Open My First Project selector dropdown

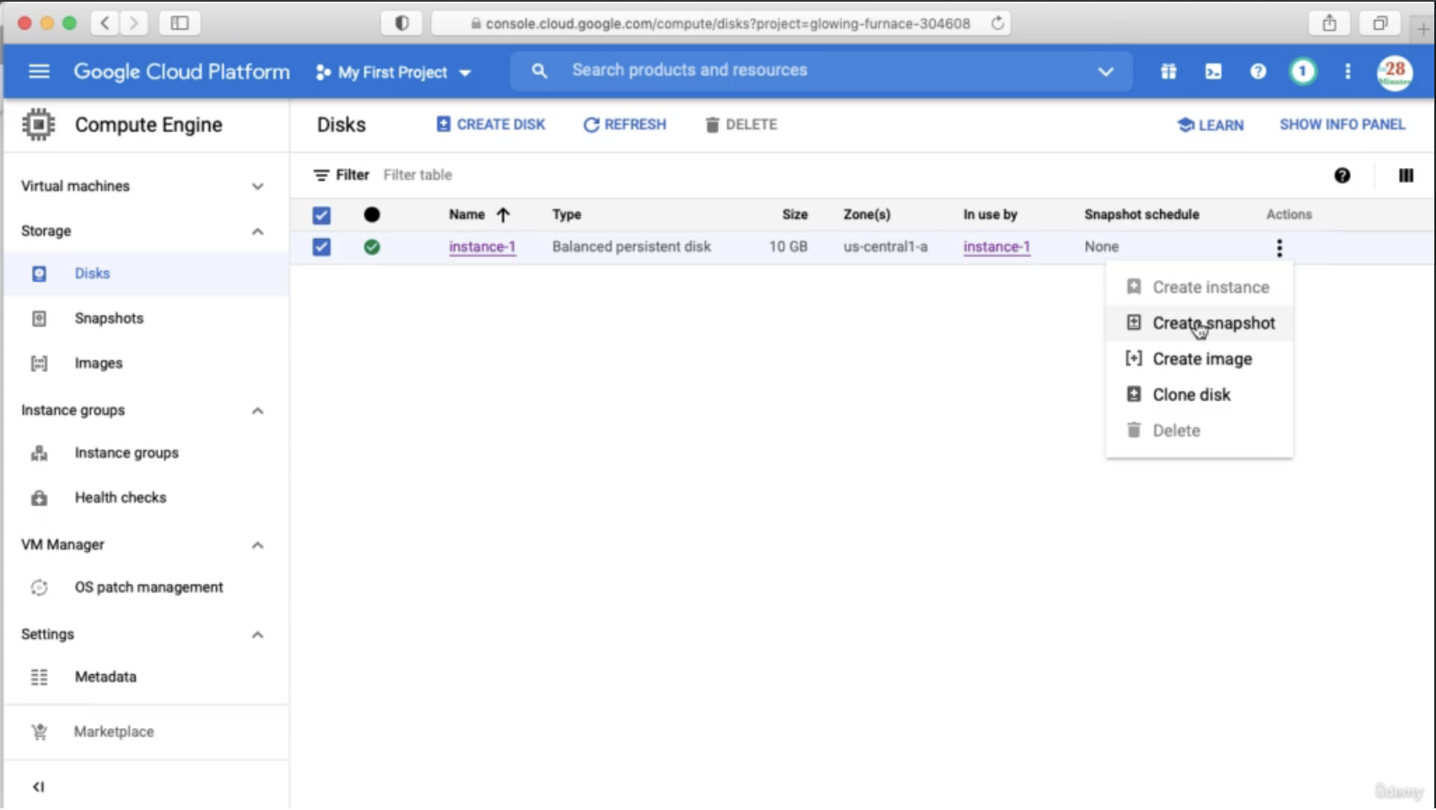(393, 73)
